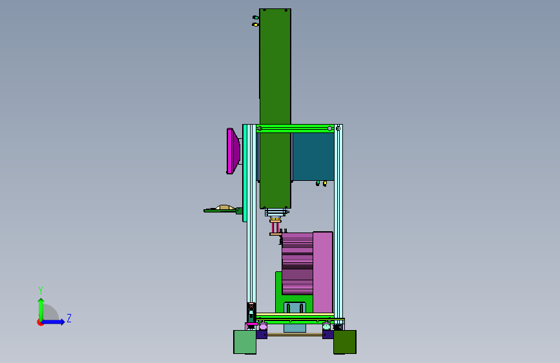Viewport: 560px width, 363px height.
Task: Click the Y axis label
Action: point(41,291)
